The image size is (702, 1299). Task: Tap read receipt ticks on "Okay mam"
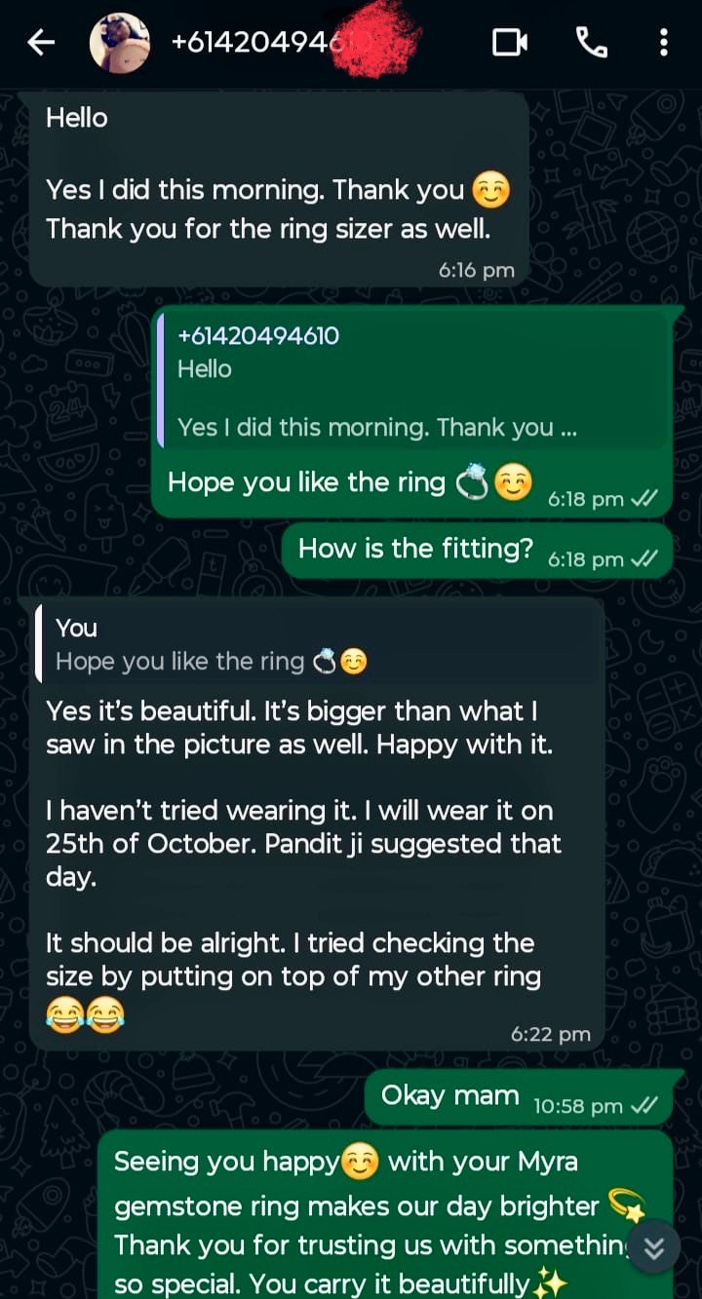[644, 1105]
